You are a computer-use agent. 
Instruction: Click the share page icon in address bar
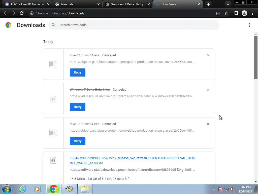[218, 13]
